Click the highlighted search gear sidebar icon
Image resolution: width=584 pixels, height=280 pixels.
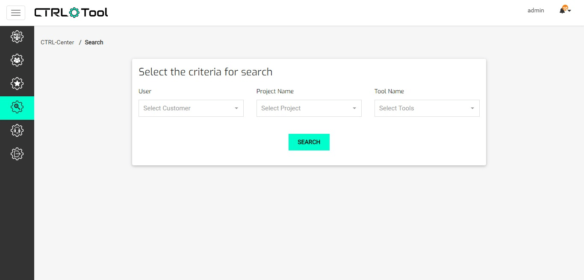click(17, 107)
